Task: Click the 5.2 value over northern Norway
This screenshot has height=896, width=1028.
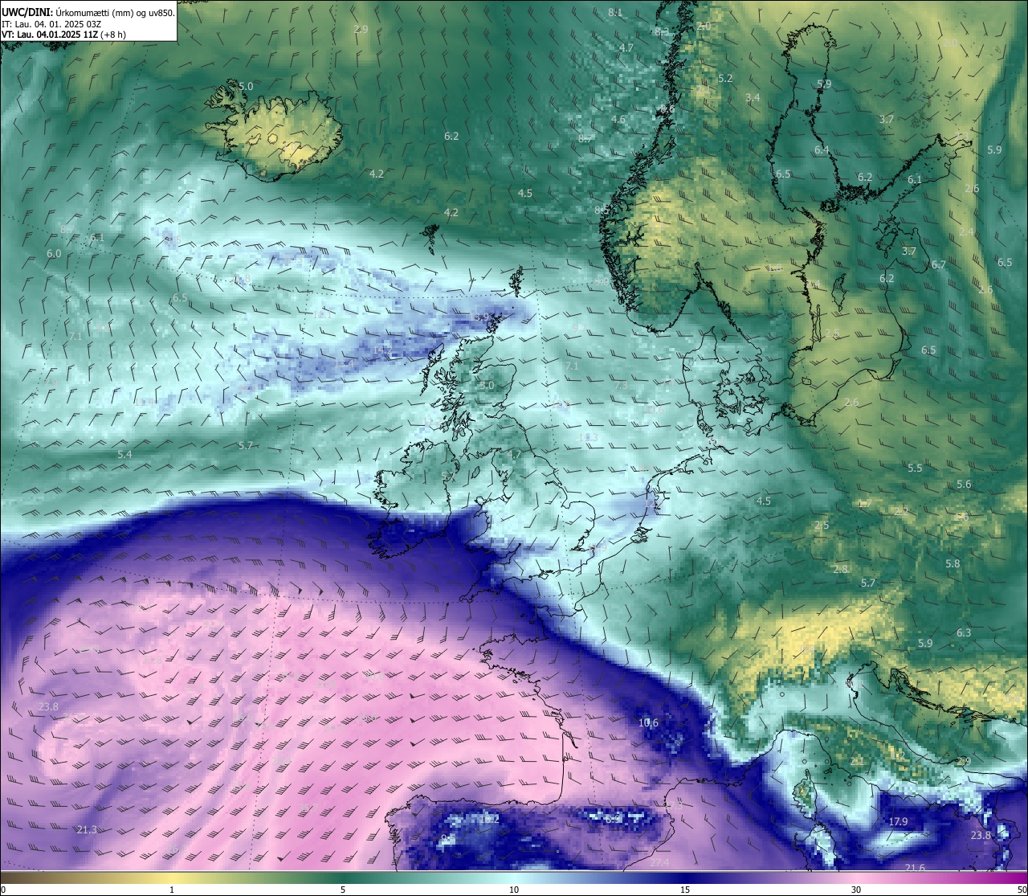Action: point(725,78)
